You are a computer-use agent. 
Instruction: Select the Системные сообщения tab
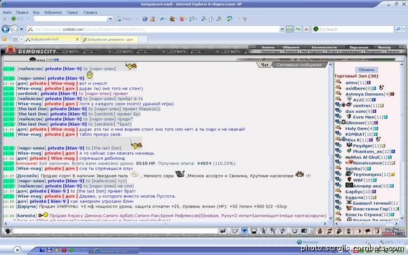pos(299,65)
